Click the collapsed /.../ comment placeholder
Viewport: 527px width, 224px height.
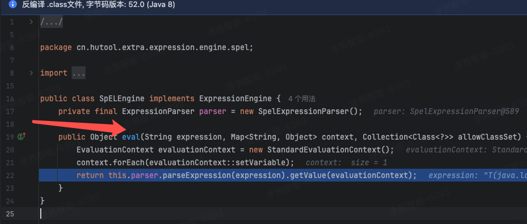[51, 22]
